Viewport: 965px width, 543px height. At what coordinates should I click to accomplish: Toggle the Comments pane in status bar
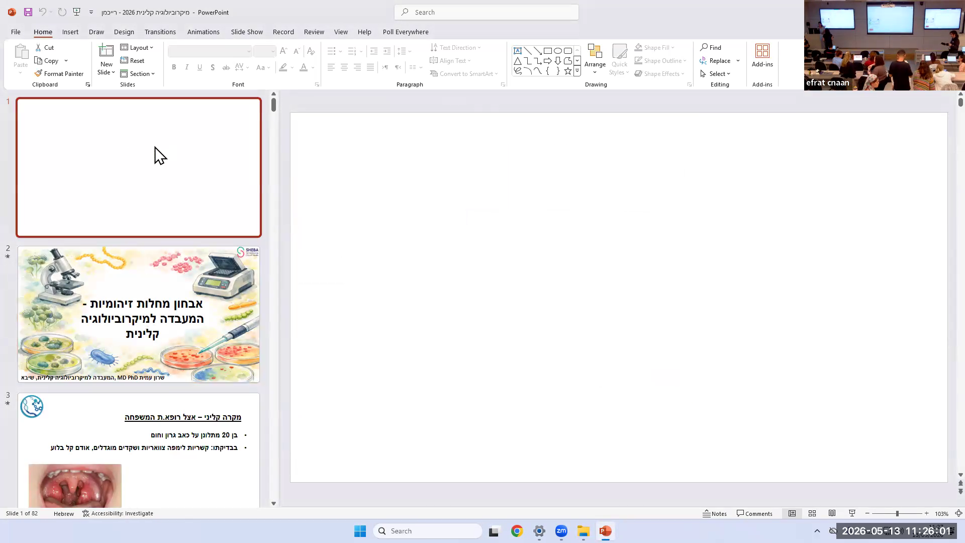point(754,513)
